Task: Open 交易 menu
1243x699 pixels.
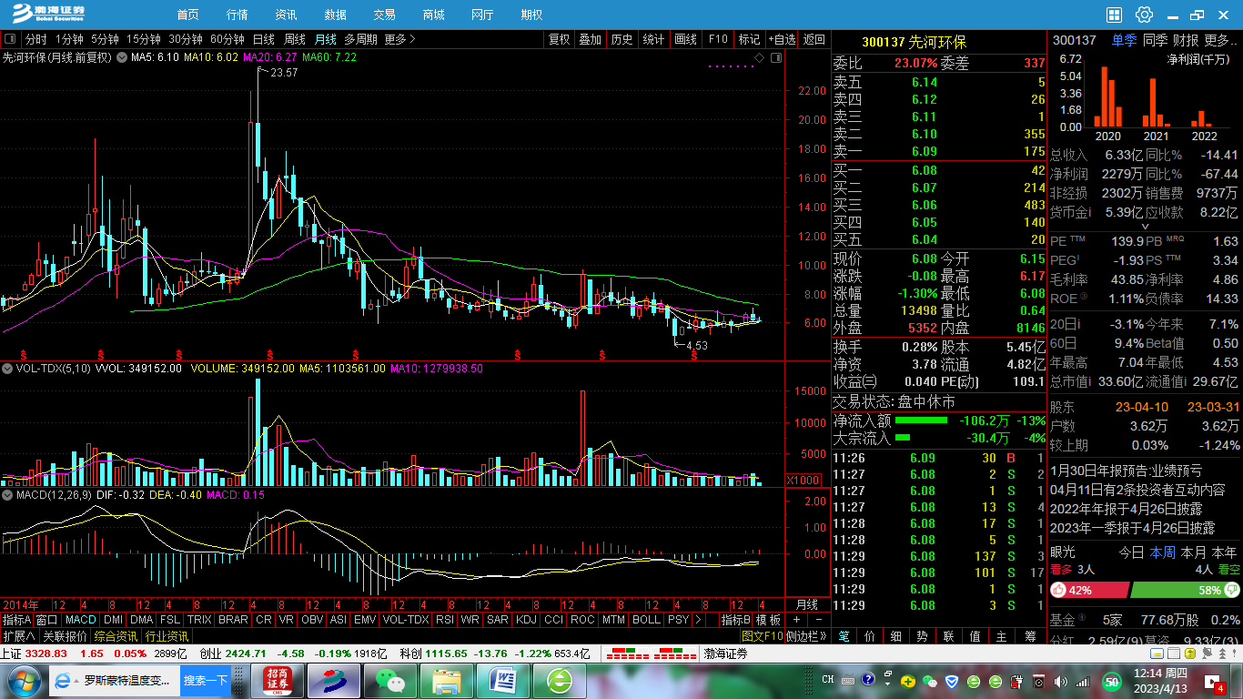Action: coord(384,15)
